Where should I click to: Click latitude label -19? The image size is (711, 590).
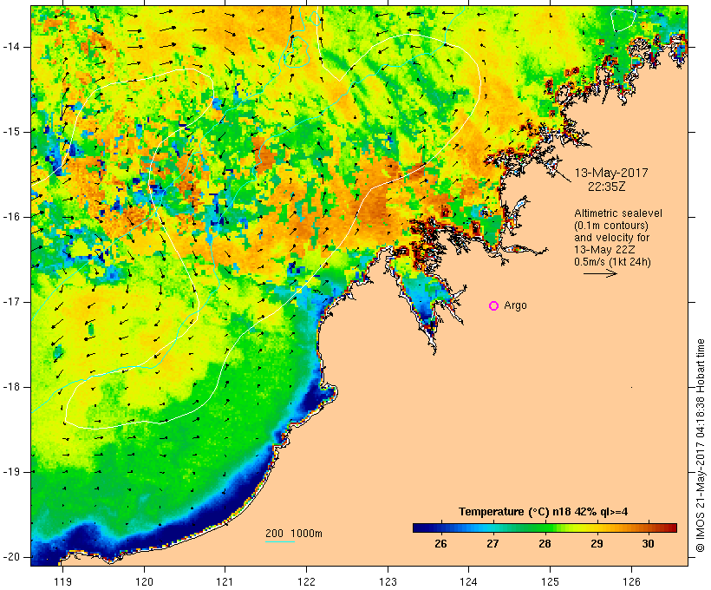pyautogui.click(x=10, y=472)
